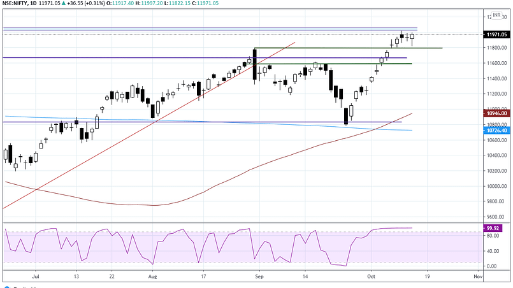
Task: Select the upper green horizontal line near 11800
Action: click(x=348, y=48)
